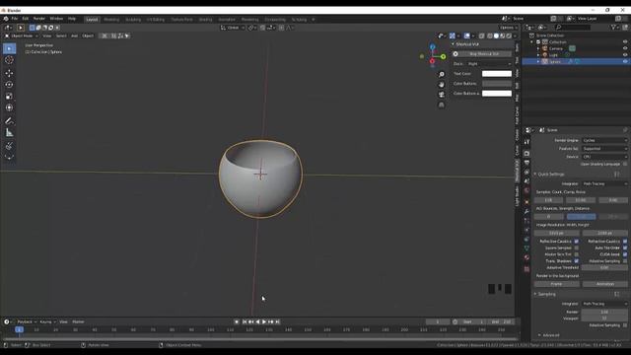Expand the Sphere item in outliner
This screenshot has width=631, height=355.
(538, 61)
